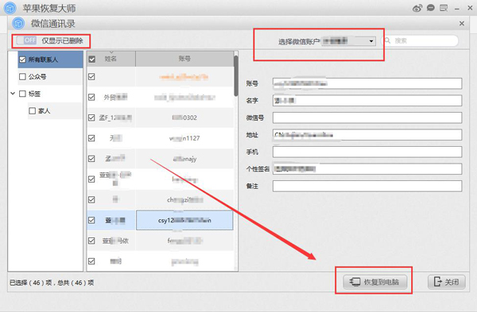The height and width of the screenshot is (312, 477).
Task: Click the 微信号 input field
Action: 367,117
